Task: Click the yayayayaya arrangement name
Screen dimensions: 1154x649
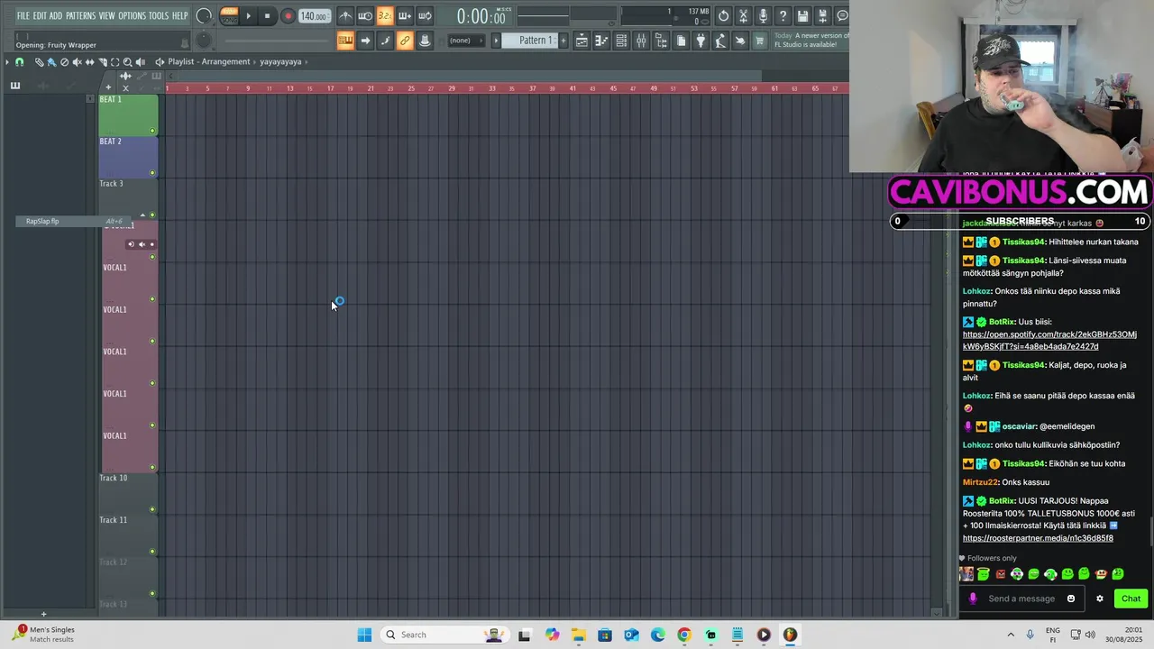Action: coord(280,62)
